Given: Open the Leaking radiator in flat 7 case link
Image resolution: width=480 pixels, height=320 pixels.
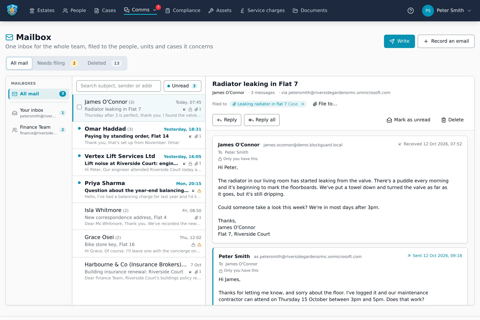Looking at the screenshot, I should click(x=265, y=104).
